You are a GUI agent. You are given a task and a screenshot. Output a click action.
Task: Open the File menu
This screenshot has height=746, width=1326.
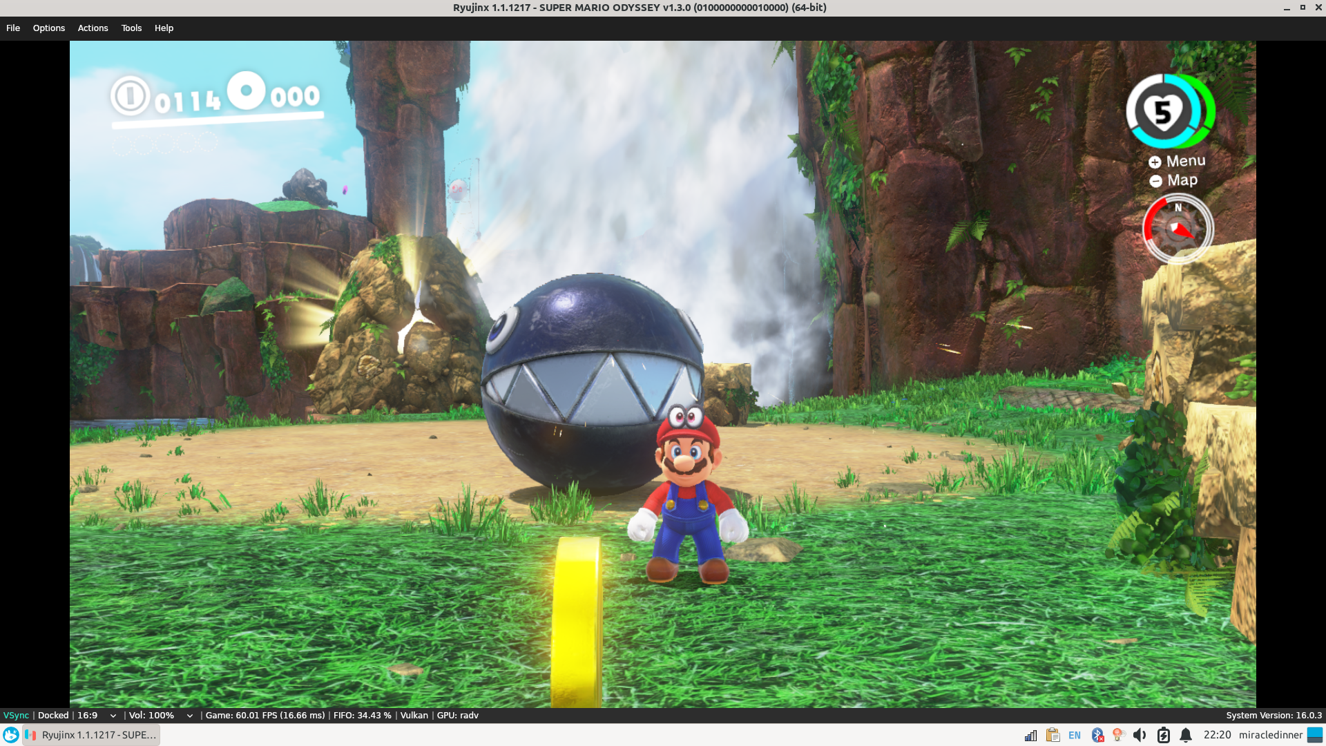(13, 28)
